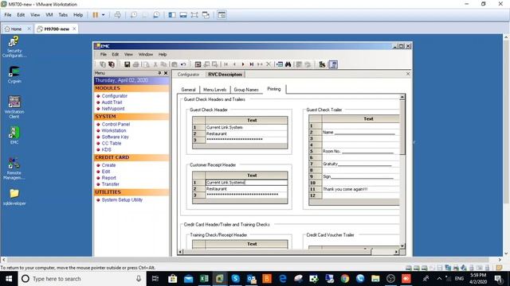
Task: Click VMware send Ctrl+Alt+Del icon
Action: coord(118,15)
